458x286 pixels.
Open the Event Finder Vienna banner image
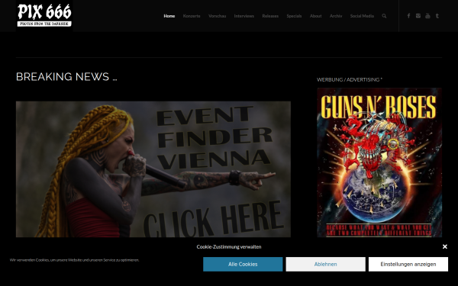[x=153, y=169]
